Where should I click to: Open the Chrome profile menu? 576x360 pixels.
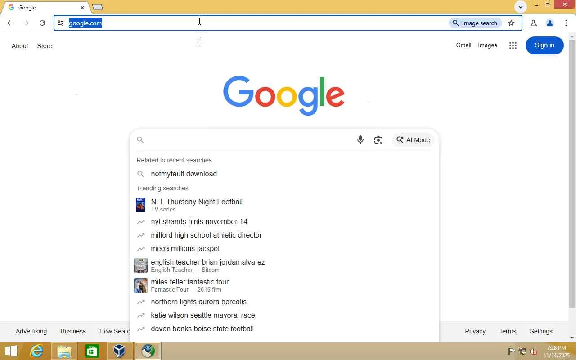point(549,23)
